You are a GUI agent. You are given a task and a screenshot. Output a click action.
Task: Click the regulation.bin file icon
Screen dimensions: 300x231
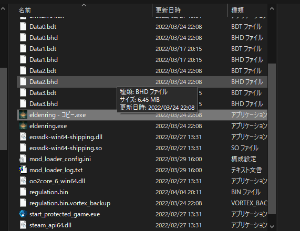23,192
